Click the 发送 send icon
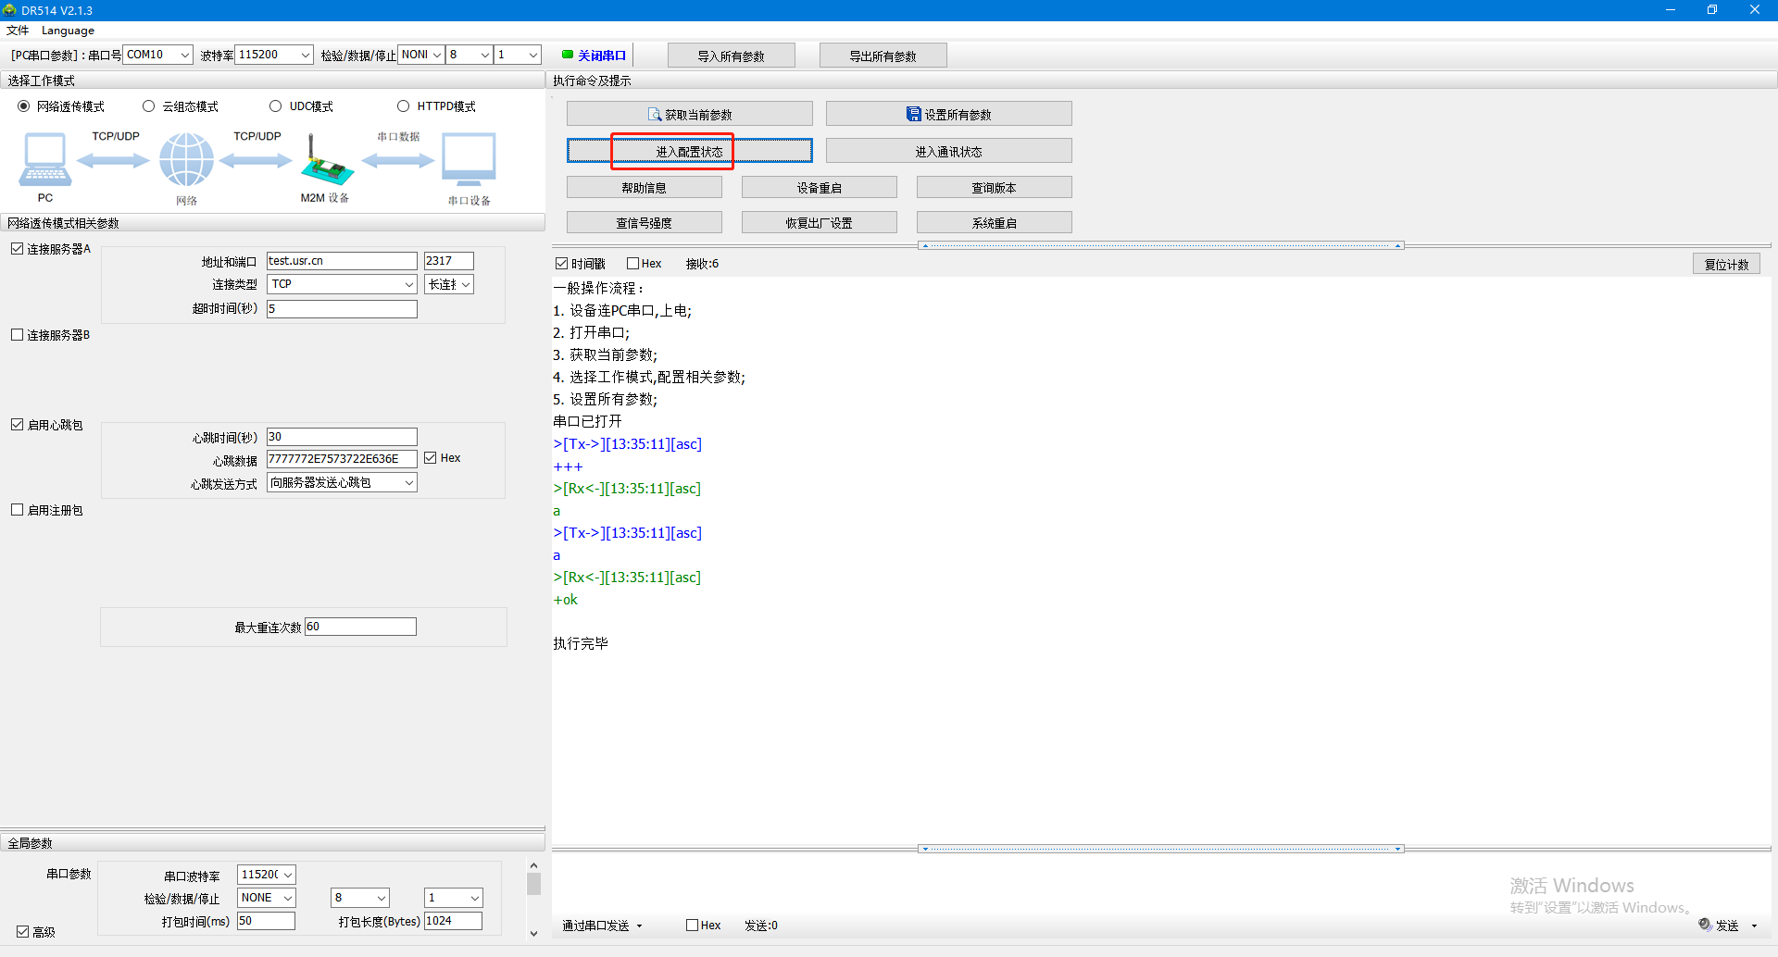Screen dimensions: 1778x957 coord(1705,925)
